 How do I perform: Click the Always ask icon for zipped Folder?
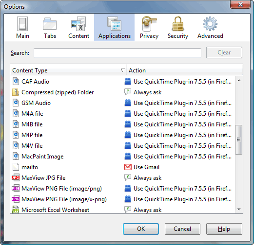pyautogui.click(x=128, y=92)
